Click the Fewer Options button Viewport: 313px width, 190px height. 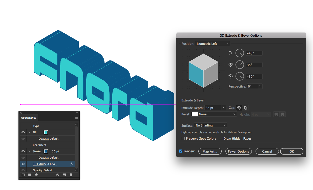(x=238, y=151)
